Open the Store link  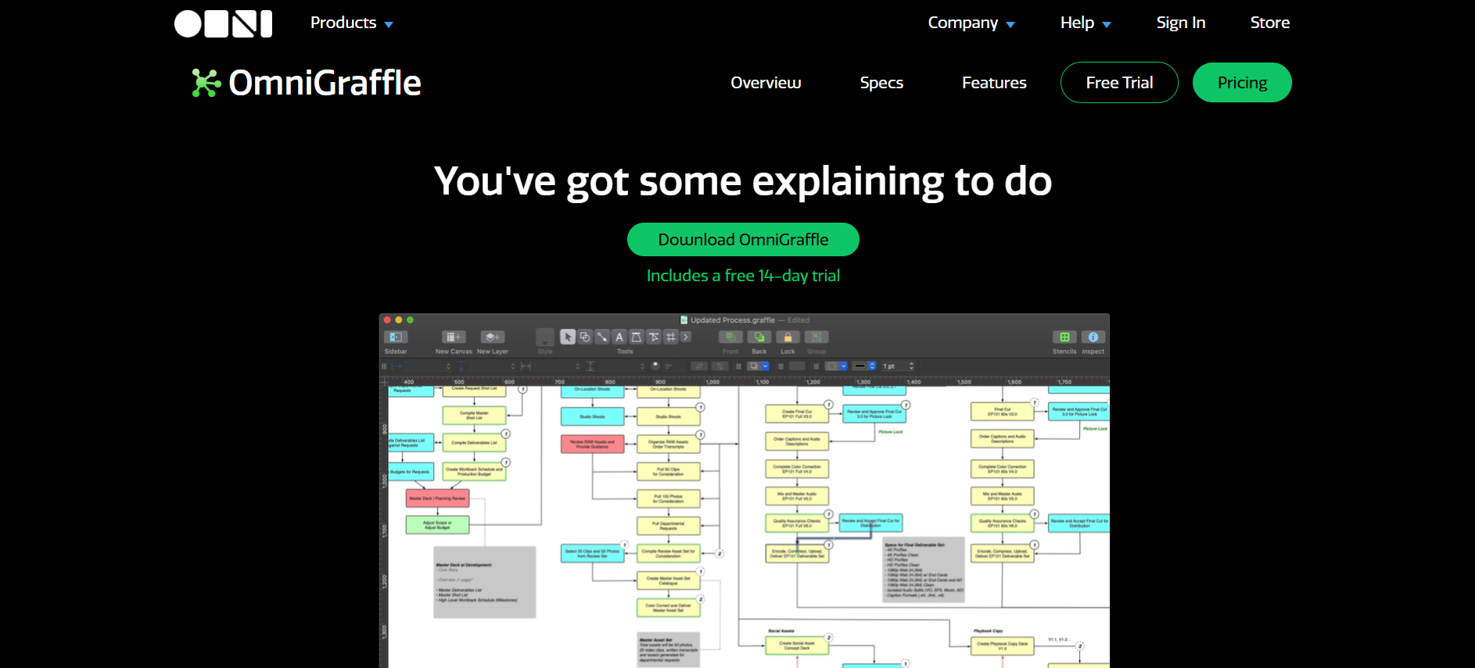(x=1270, y=23)
